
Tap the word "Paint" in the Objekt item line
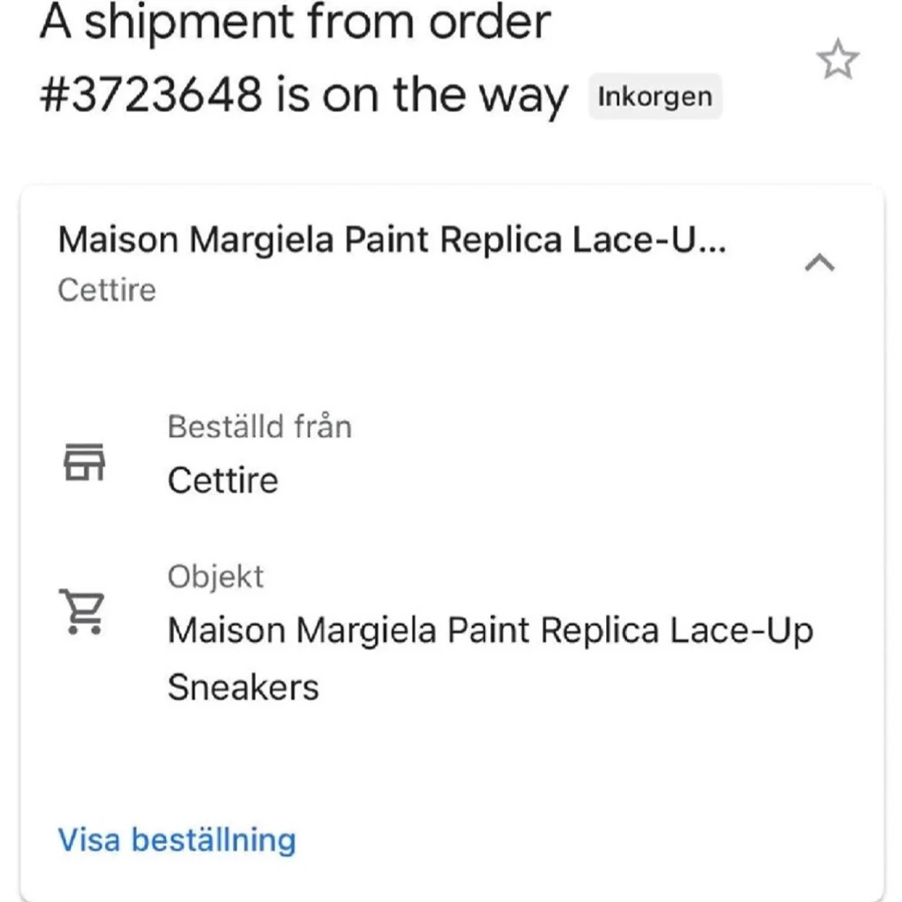(x=487, y=629)
